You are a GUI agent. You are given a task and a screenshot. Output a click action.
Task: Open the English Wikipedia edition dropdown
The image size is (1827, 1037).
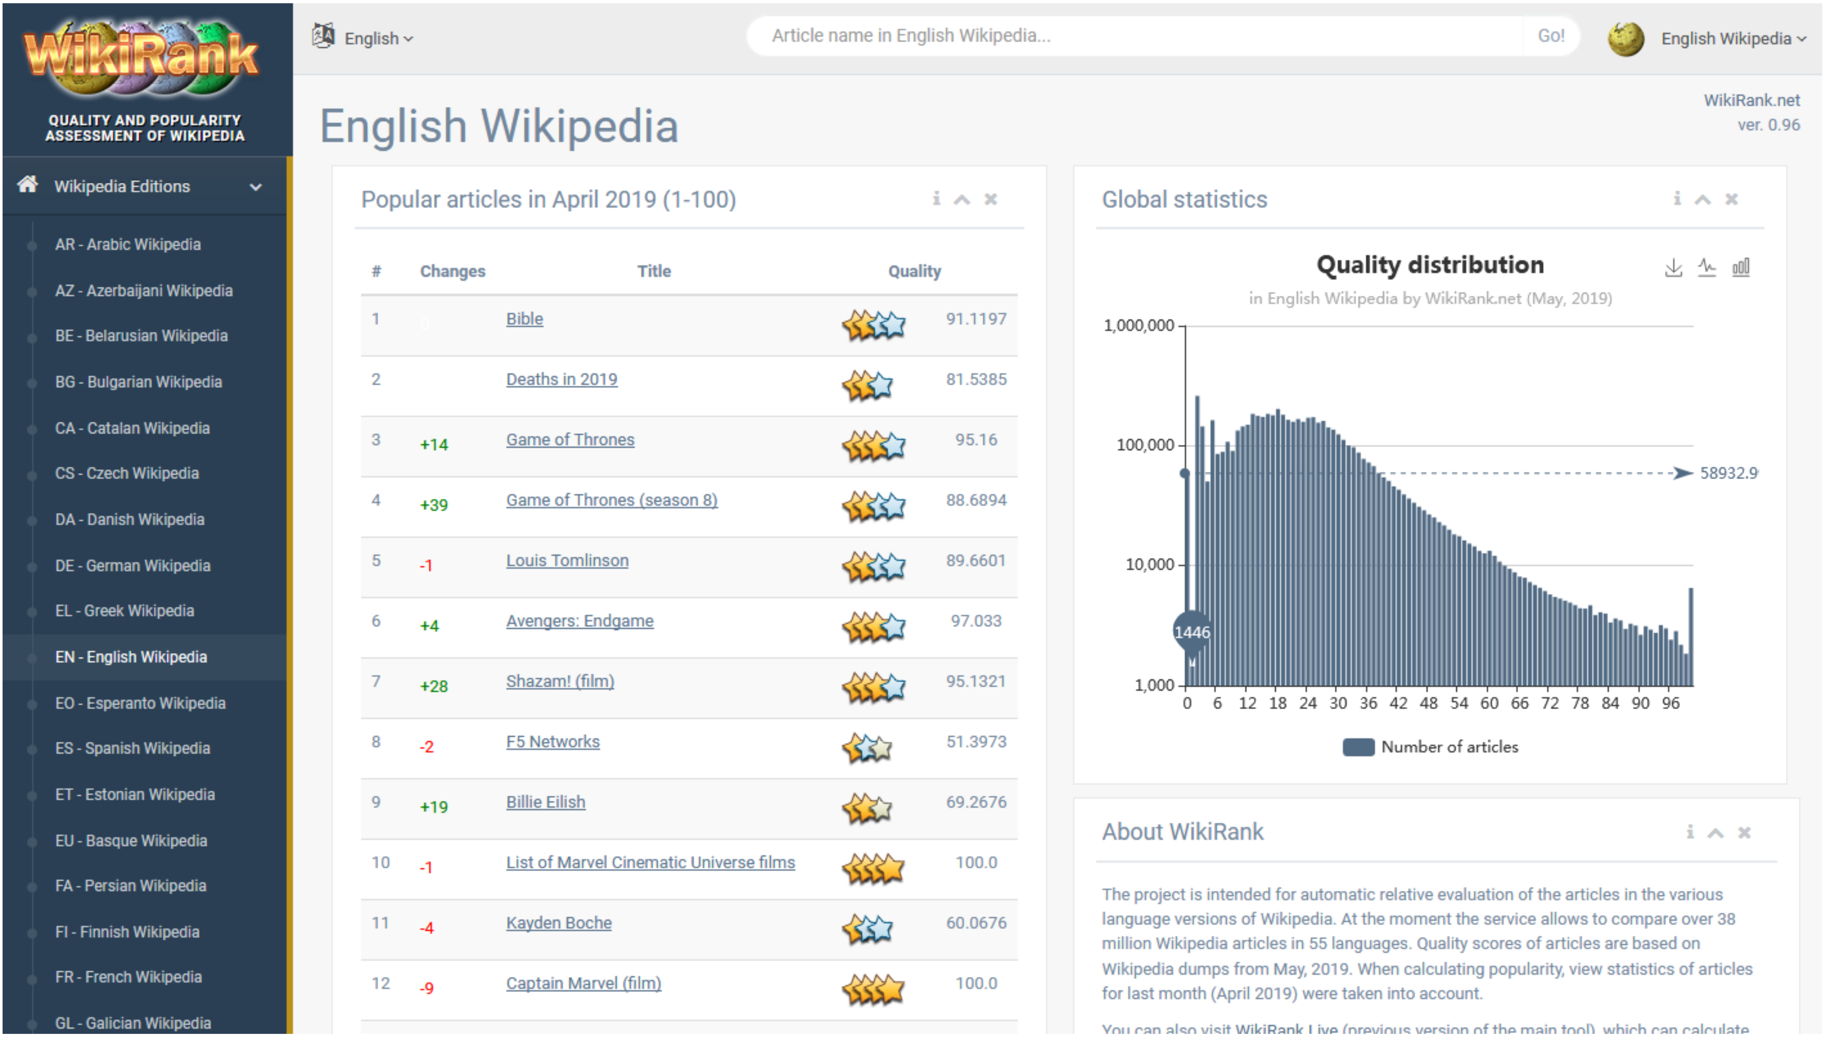coord(1725,35)
